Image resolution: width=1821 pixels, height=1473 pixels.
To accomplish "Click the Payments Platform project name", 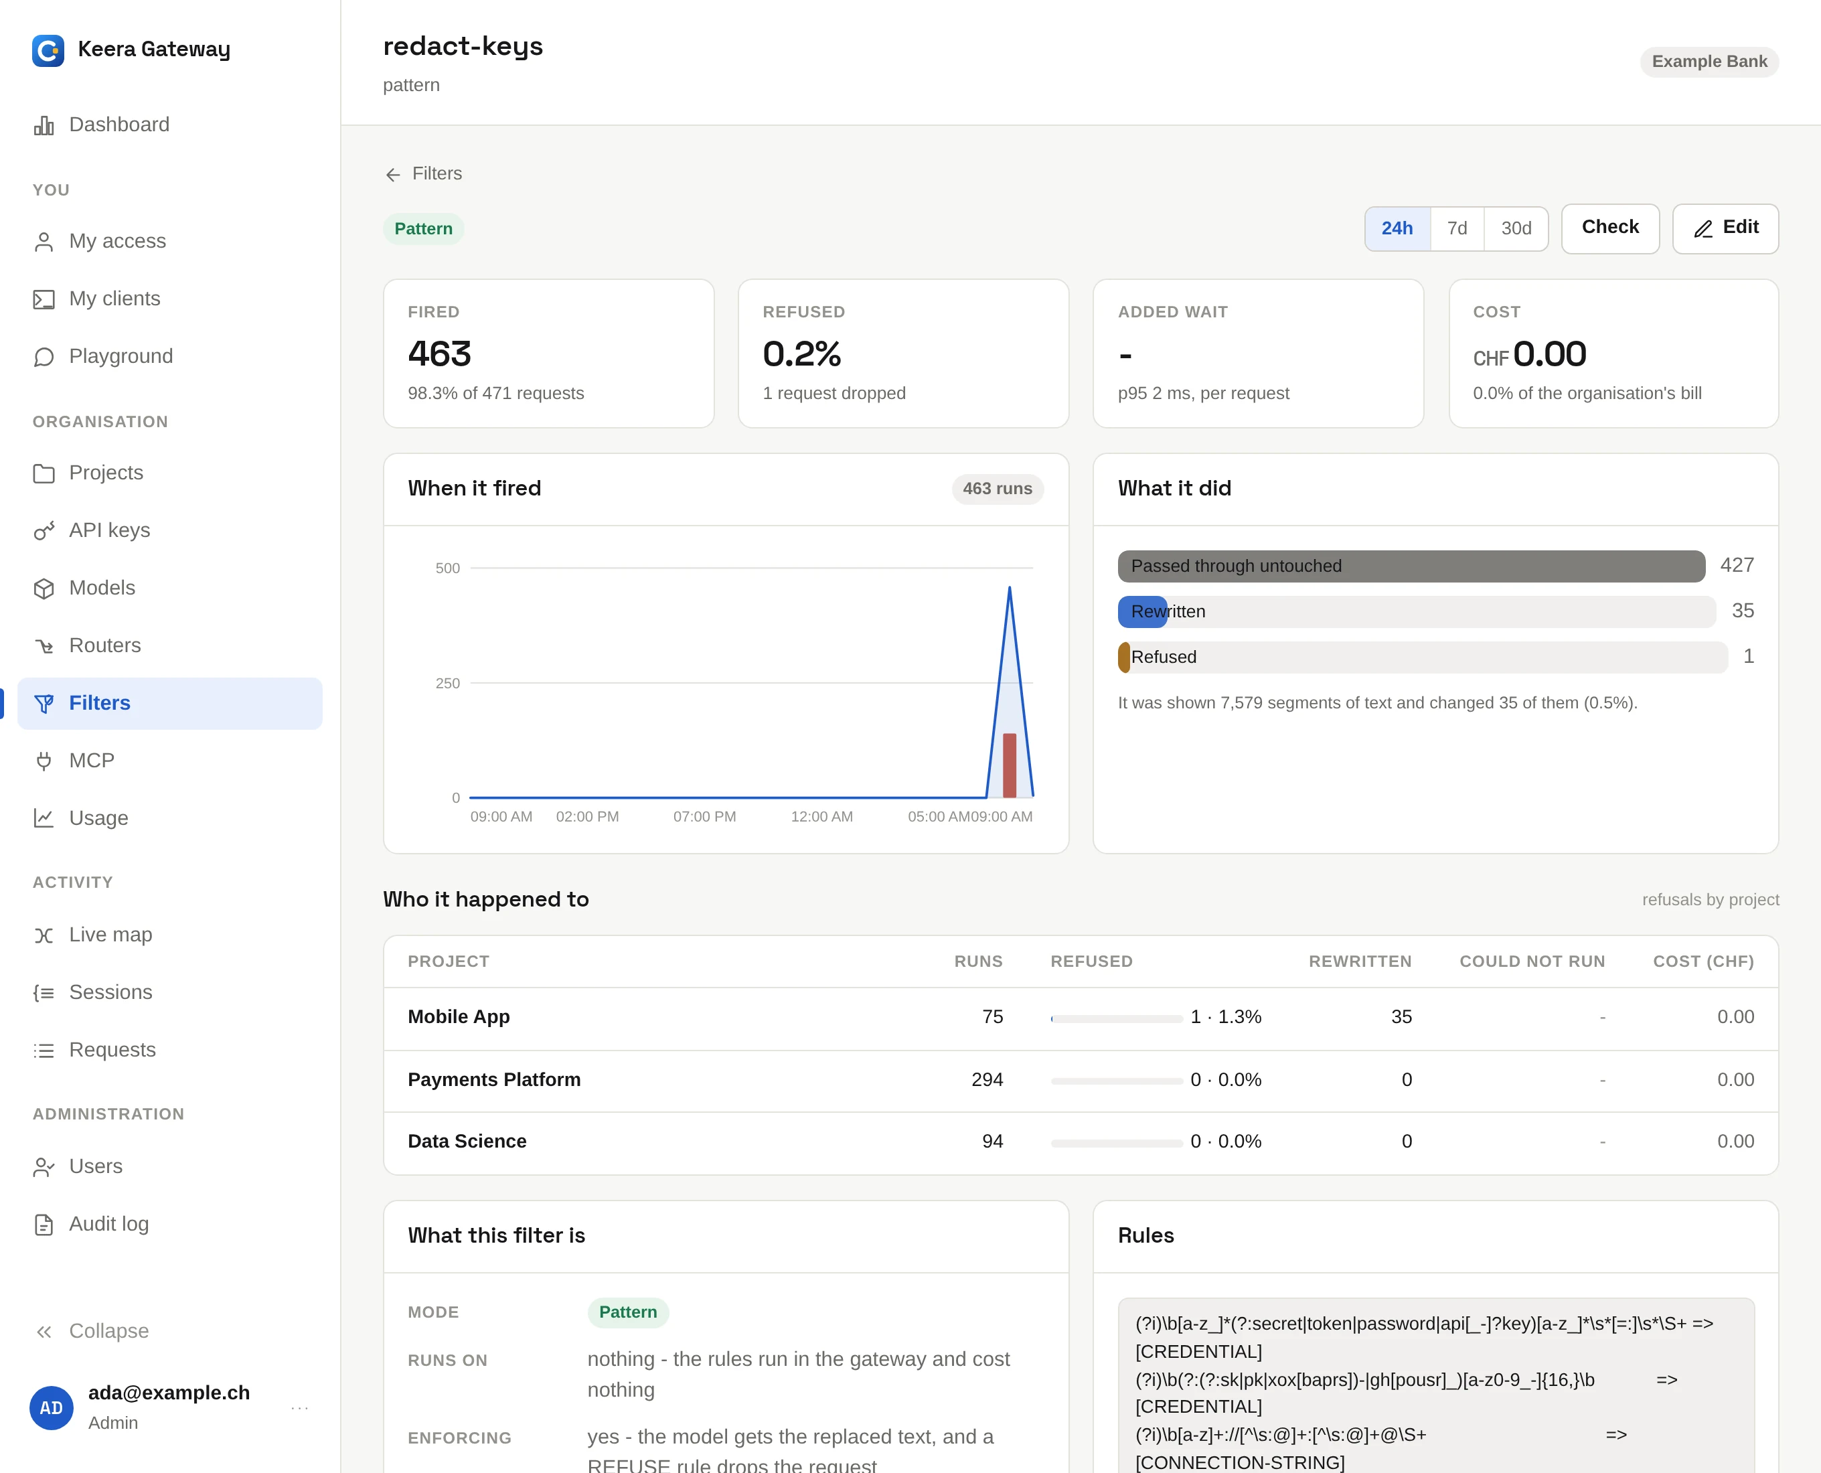I will (x=494, y=1079).
